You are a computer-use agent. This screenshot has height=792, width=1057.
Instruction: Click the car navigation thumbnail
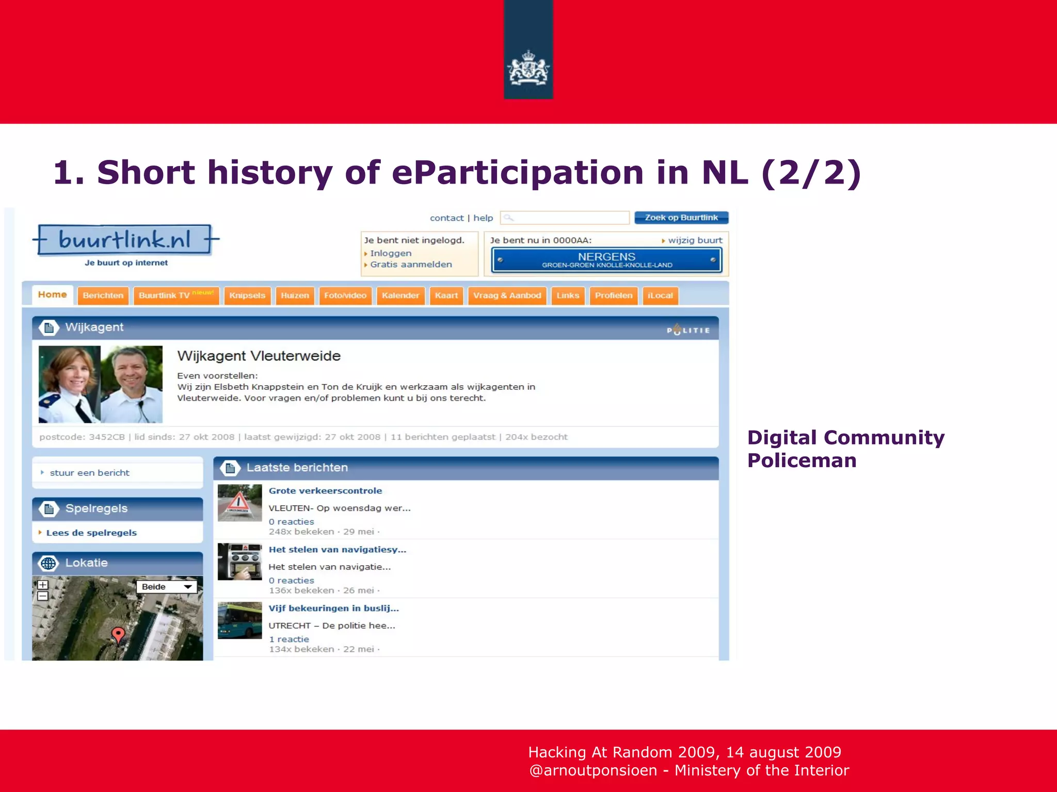(x=239, y=562)
